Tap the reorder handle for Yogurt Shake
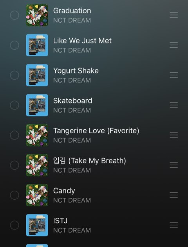Viewport: 188px width, 247px height. point(174,75)
